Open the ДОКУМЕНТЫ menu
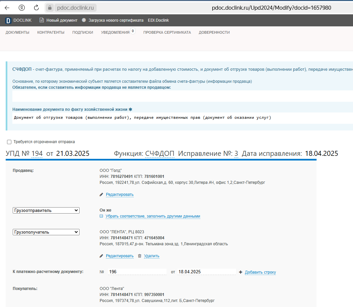 click(x=17, y=32)
